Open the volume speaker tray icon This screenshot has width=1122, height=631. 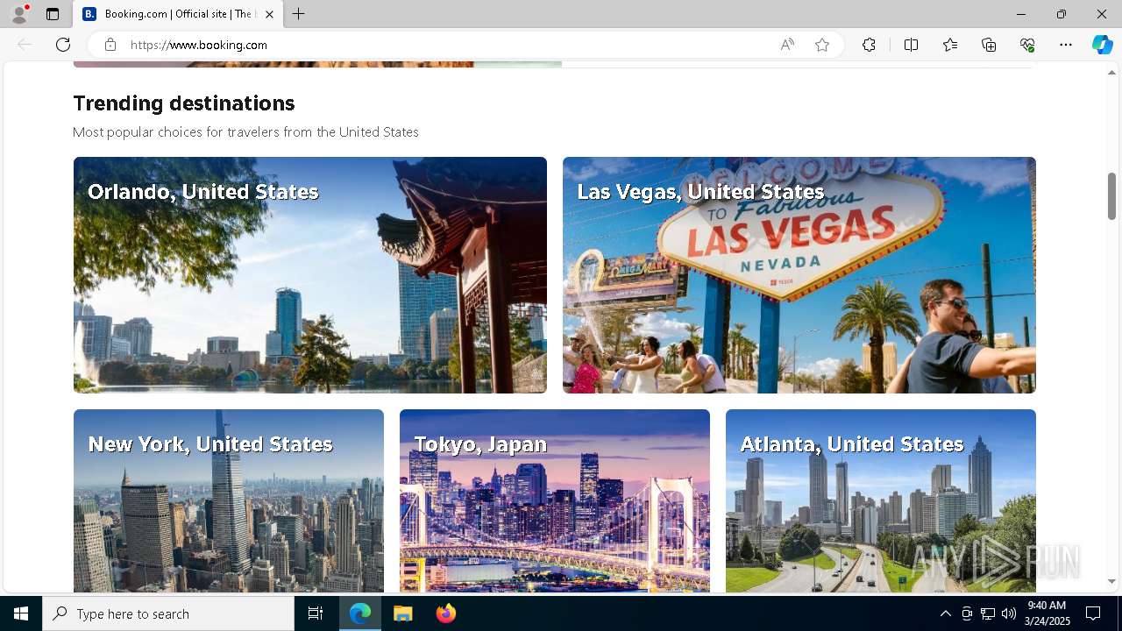[1009, 613]
